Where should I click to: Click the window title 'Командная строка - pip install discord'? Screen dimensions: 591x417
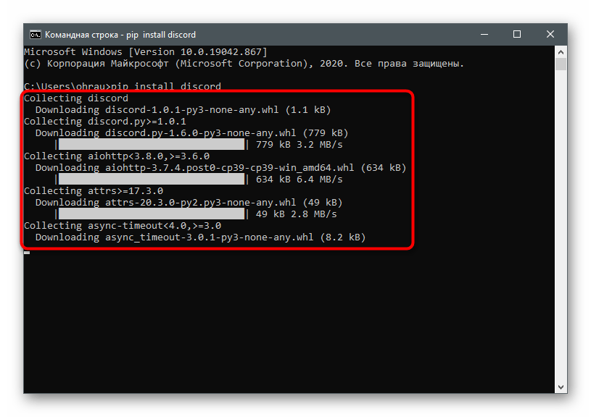pos(120,34)
